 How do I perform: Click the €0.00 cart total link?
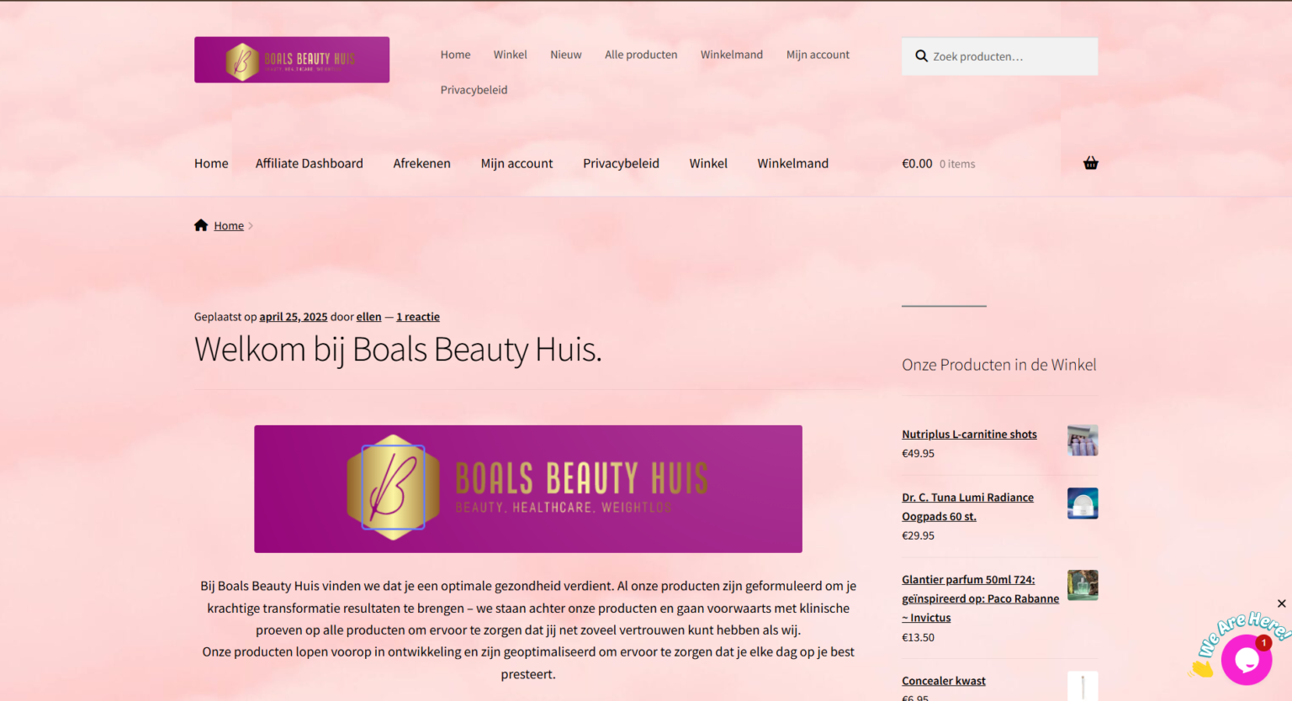click(x=917, y=164)
